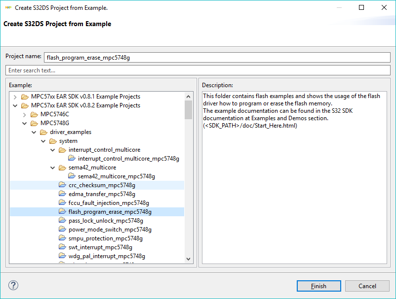The height and width of the screenshot is (299, 396).
Task: Click the example tree scrollbar down arrow
Action: [x=188, y=259]
